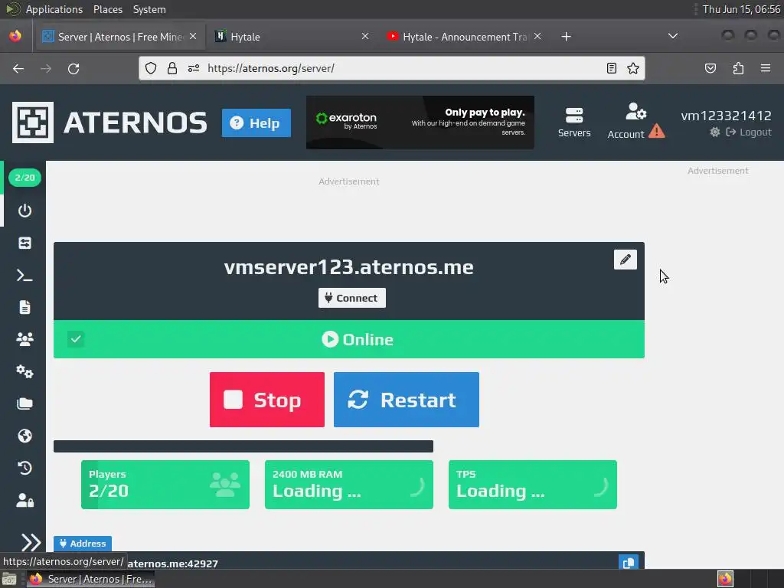Click show desktop icon in bottom panel

click(x=9, y=579)
